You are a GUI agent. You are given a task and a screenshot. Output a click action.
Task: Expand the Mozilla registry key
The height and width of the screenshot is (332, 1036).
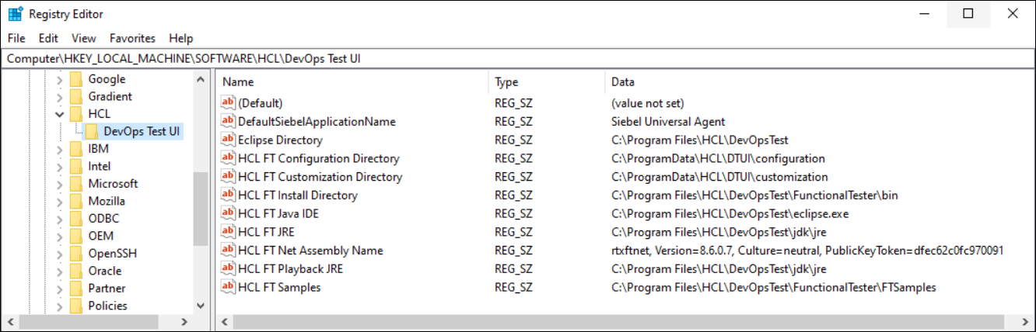point(59,201)
